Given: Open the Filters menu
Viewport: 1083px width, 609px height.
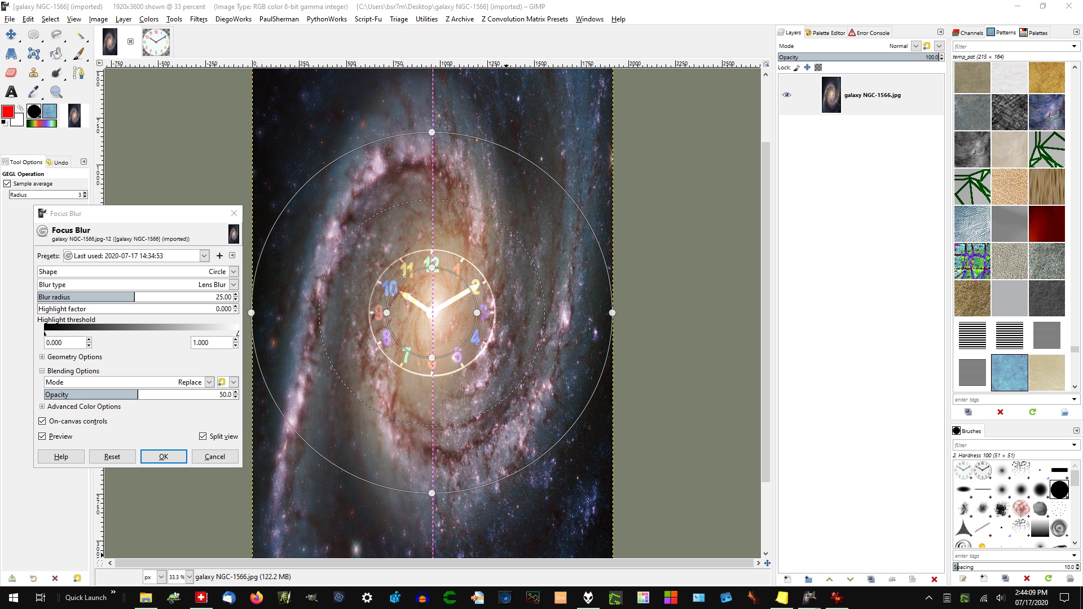Looking at the screenshot, I should point(199,19).
